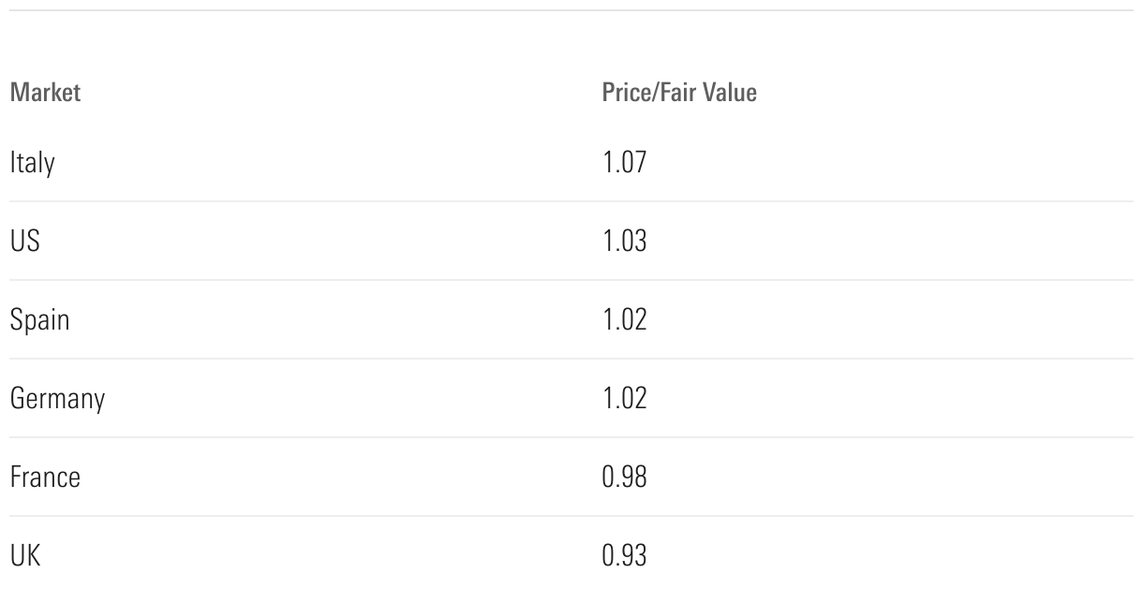Select the UK market name
1143x603 pixels.
[x=25, y=556]
